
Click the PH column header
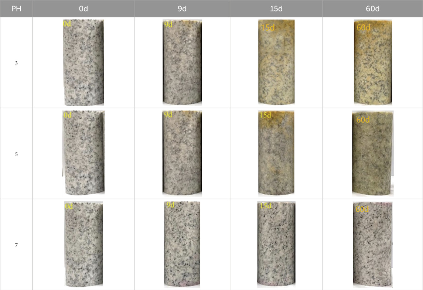[x=16, y=8]
